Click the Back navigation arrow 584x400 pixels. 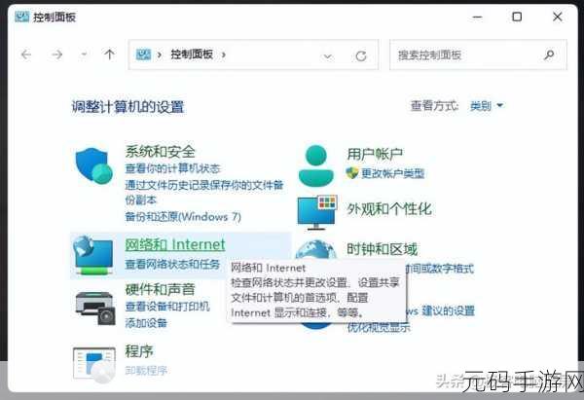tap(26, 55)
